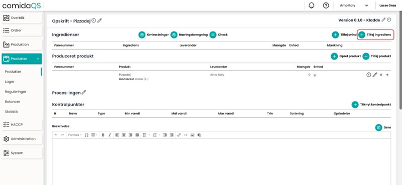Select Lager submenu item
Image resolution: width=402 pixels, height=185 pixels.
click(x=10, y=81)
